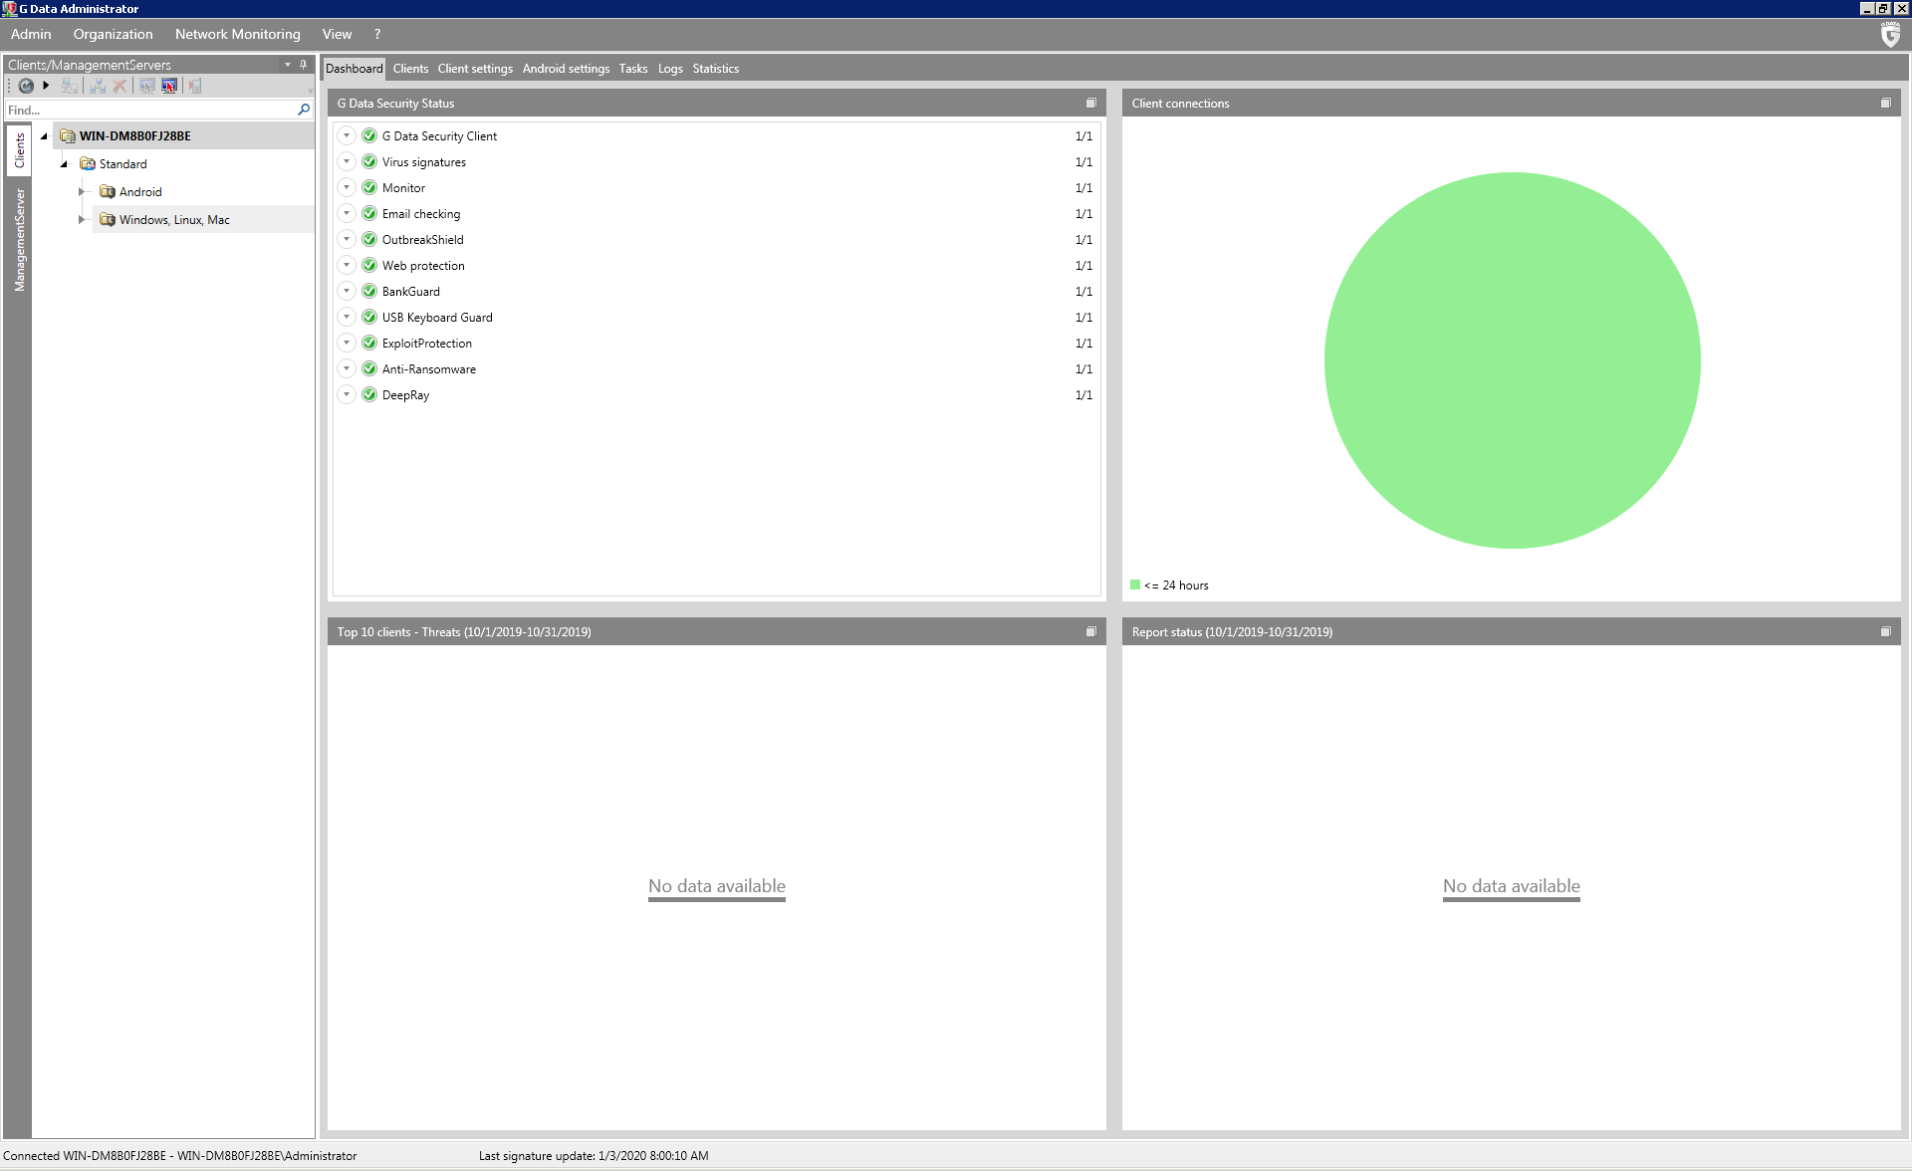Collapse the Standard tree node

point(64,164)
